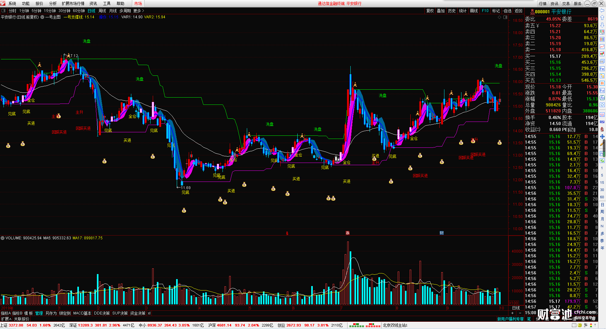Toggle the round button beside 平安银行(日线,前复权)
This screenshot has height=329, width=606.
click(42, 17)
